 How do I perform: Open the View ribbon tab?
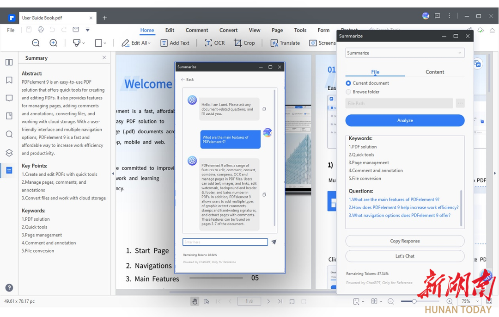coord(254,30)
